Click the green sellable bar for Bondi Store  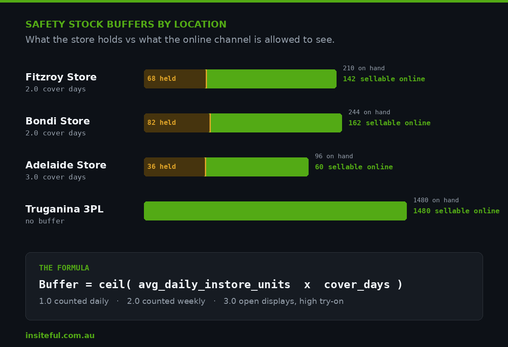[276, 123]
